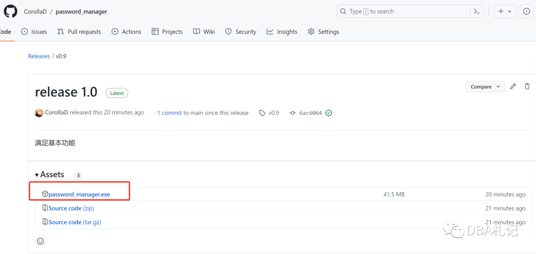536x254 pixels.
Task: Click the "release 1.0" title
Action: [x=66, y=92]
